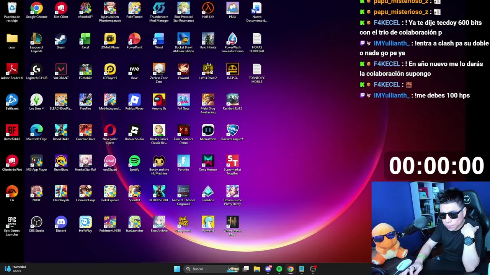Screen dimensions: 490x275
Task: Open the Rave app icon
Action: (134, 72)
